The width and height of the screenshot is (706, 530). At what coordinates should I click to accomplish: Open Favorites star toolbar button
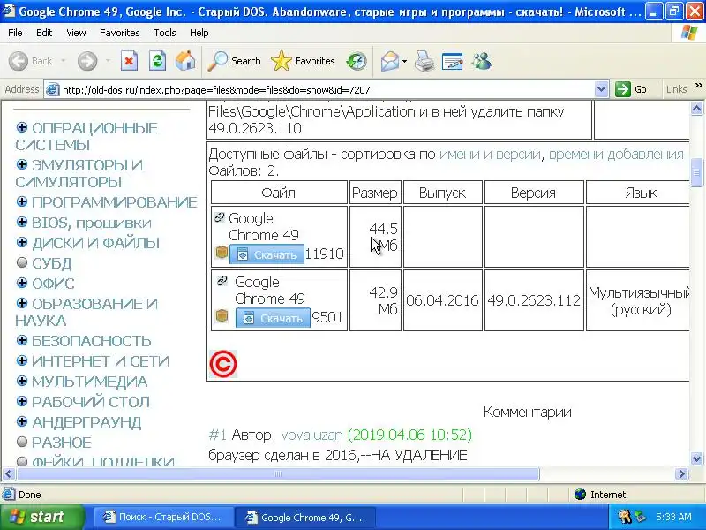tap(303, 61)
